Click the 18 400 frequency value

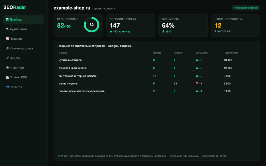(228, 60)
